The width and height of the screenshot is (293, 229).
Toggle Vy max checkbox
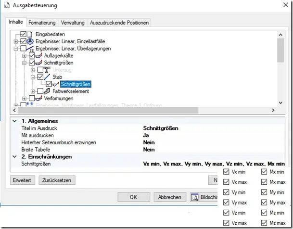pyautogui.click(x=226, y=203)
